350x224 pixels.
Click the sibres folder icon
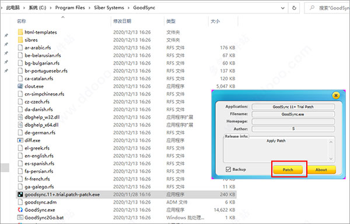tap(20, 40)
